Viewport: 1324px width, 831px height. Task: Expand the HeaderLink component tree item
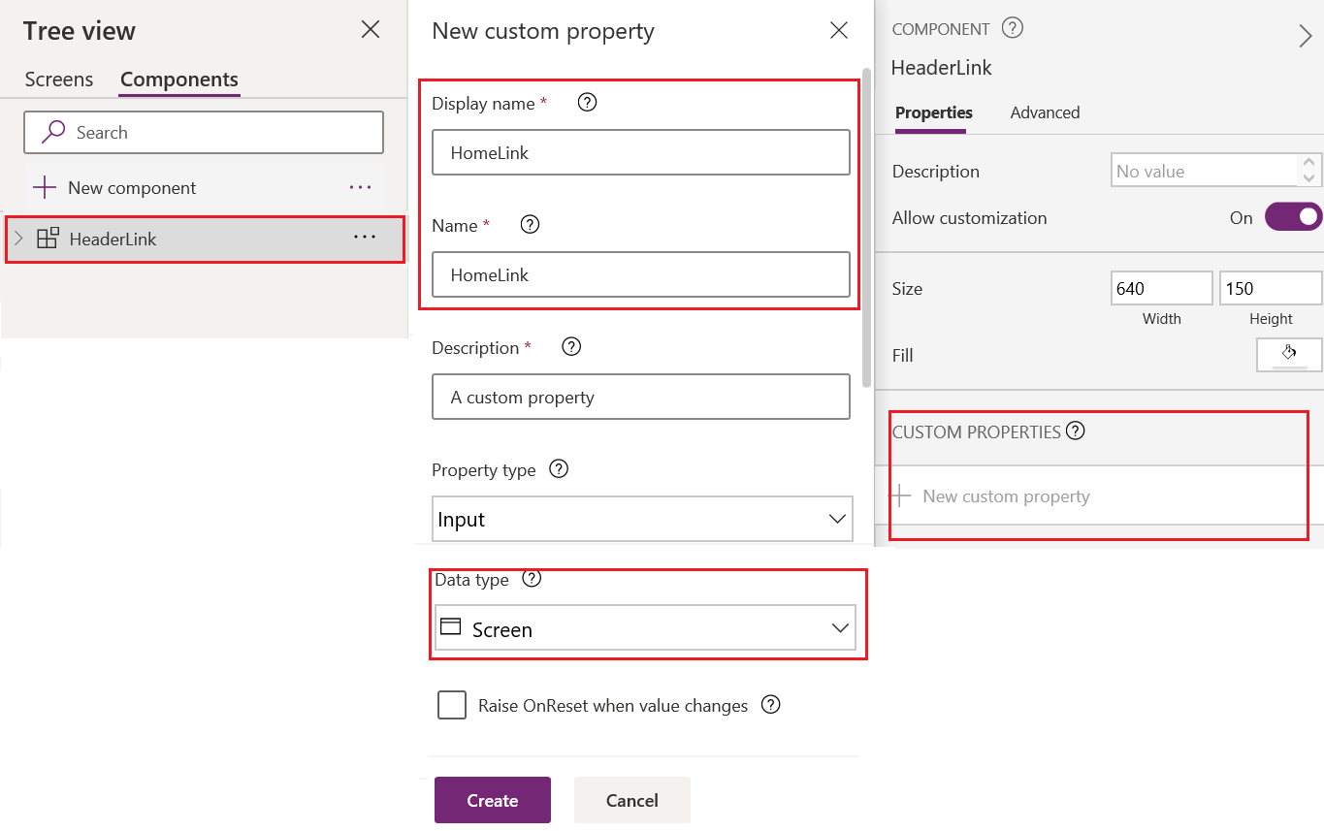coord(16,236)
